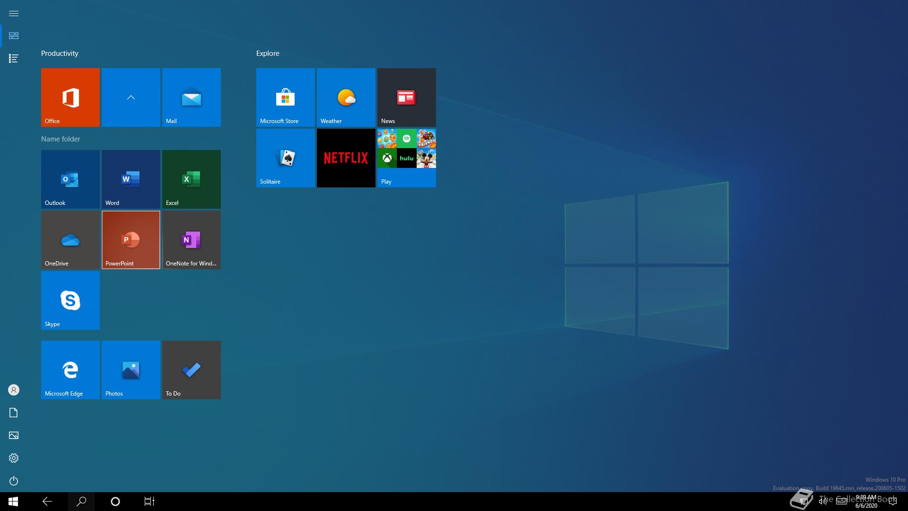Open the Office tile
Image resolution: width=908 pixels, height=511 pixels.
pos(70,97)
